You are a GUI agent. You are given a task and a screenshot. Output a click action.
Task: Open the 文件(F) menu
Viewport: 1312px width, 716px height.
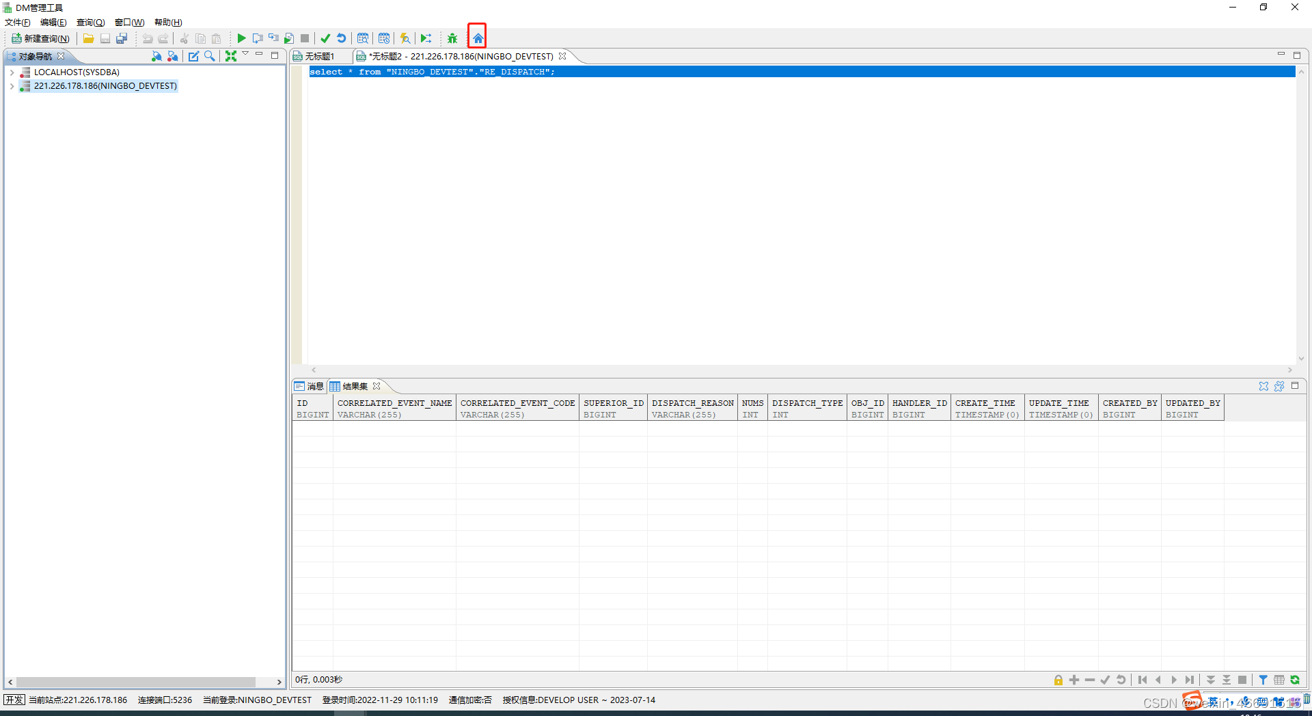[x=18, y=23]
